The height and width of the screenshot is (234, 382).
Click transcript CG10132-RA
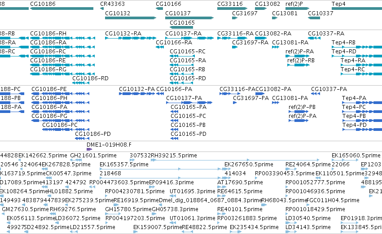(131, 38)
